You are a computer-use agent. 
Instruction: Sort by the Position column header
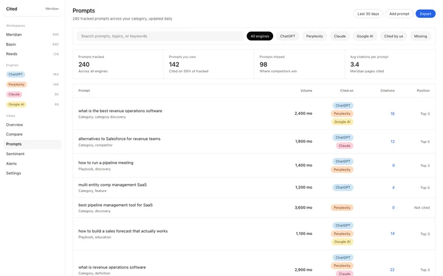click(423, 91)
